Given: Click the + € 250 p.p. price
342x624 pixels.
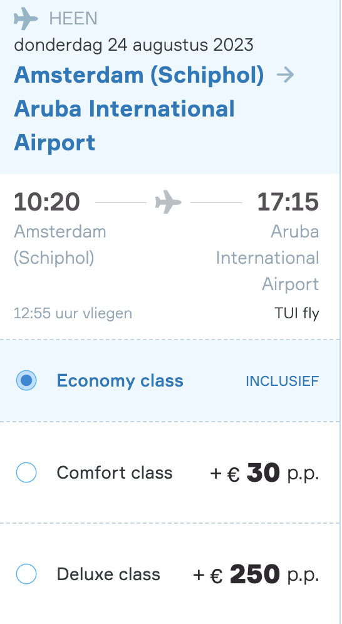Looking at the screenshot, I should click(256, 575).
